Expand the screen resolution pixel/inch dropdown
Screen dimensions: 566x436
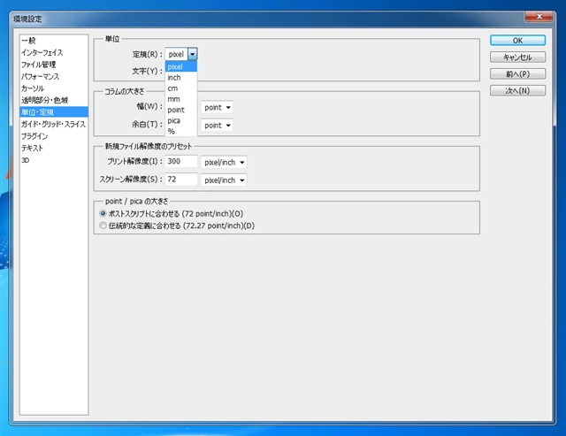[x=224, y=180]
